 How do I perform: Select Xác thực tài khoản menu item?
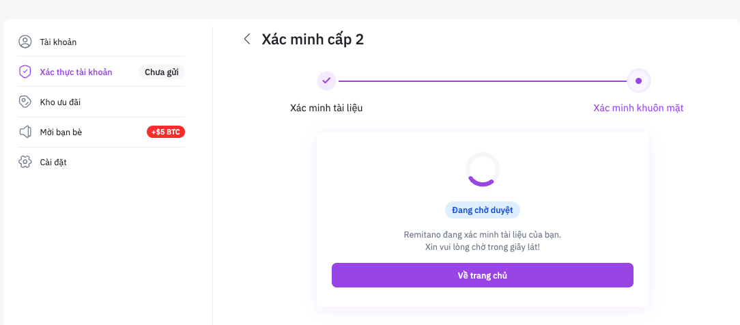click(76, 72)
